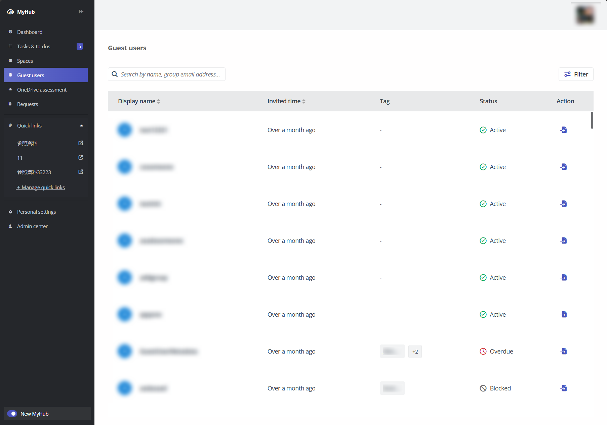Open the Requests sidebar icon

(x=10, y=104)
